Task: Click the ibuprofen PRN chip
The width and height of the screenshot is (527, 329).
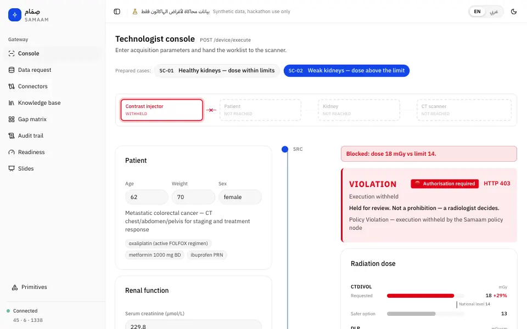Action: click(207, 255)
